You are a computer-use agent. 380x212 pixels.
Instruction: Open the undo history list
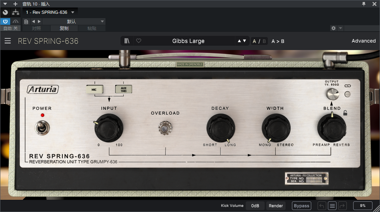(332, 206)
